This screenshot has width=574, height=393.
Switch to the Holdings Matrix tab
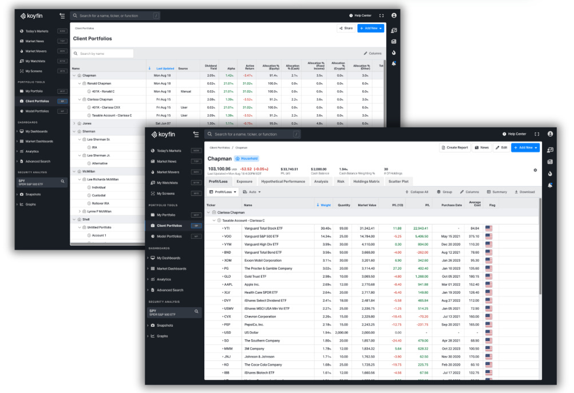click(366, 182)
